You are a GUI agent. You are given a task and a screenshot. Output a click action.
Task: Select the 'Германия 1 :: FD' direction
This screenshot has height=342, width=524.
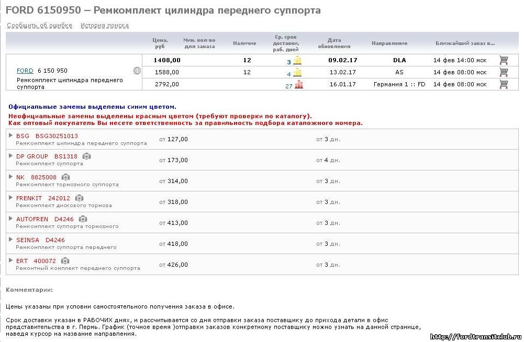[x=399, y=84]
